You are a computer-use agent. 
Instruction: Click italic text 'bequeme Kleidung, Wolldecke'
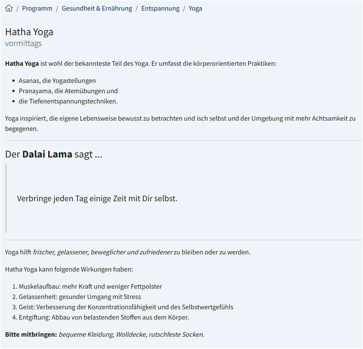(132, 334)
